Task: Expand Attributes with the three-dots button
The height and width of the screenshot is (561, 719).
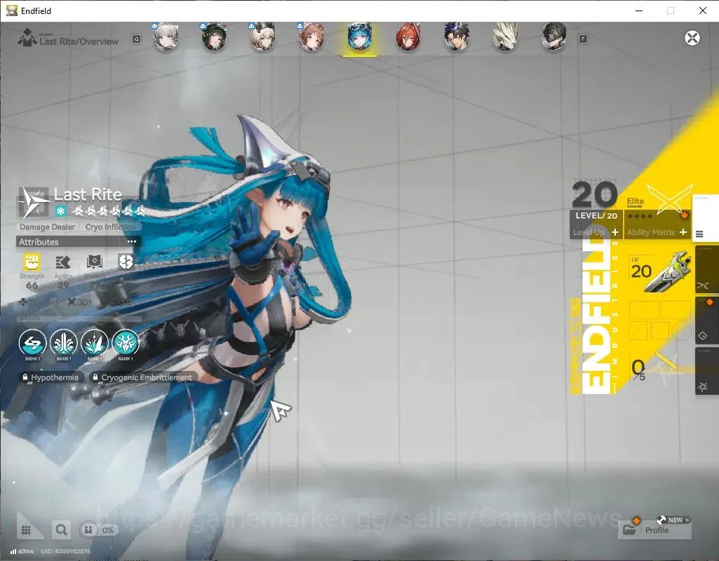Action: [132, 241]
